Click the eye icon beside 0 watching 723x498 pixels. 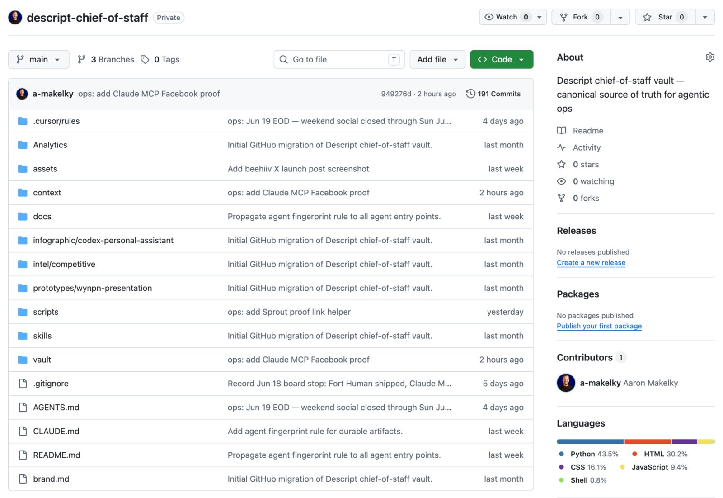coord(561,181)
